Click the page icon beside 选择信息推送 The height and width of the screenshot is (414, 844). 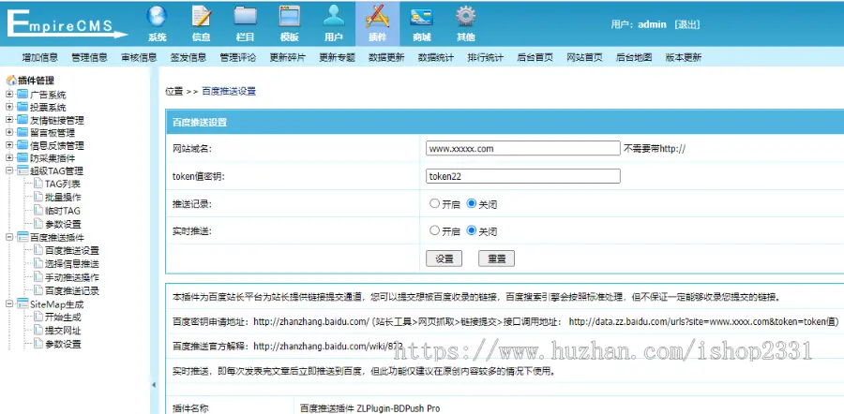[38, 264]
